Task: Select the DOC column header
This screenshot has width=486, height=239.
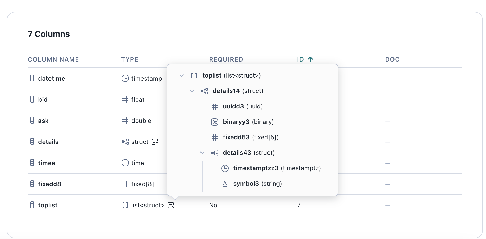Action: 392,59
